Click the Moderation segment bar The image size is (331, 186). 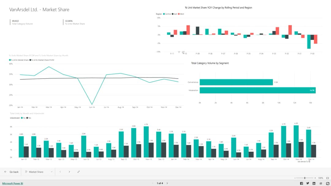(x=257, y=90)
